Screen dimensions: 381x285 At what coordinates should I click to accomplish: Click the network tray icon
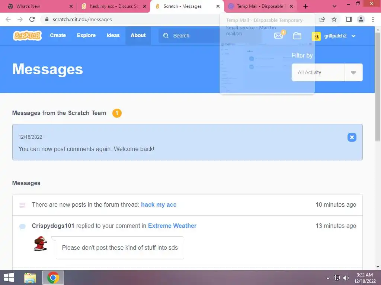pos(337,278)
